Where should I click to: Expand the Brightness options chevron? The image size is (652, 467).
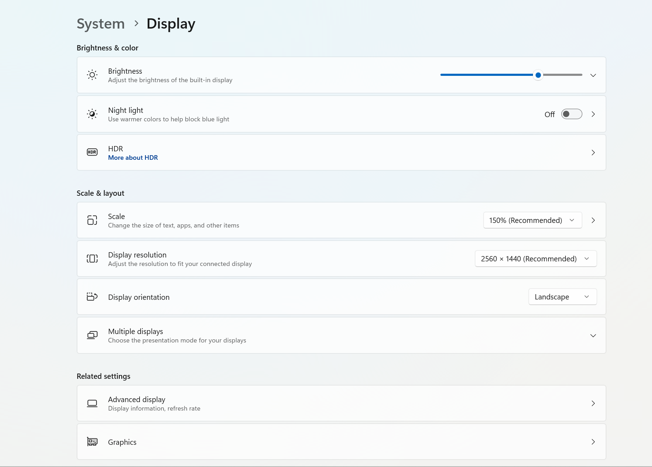pyautogui.click(x=593, y=75)
